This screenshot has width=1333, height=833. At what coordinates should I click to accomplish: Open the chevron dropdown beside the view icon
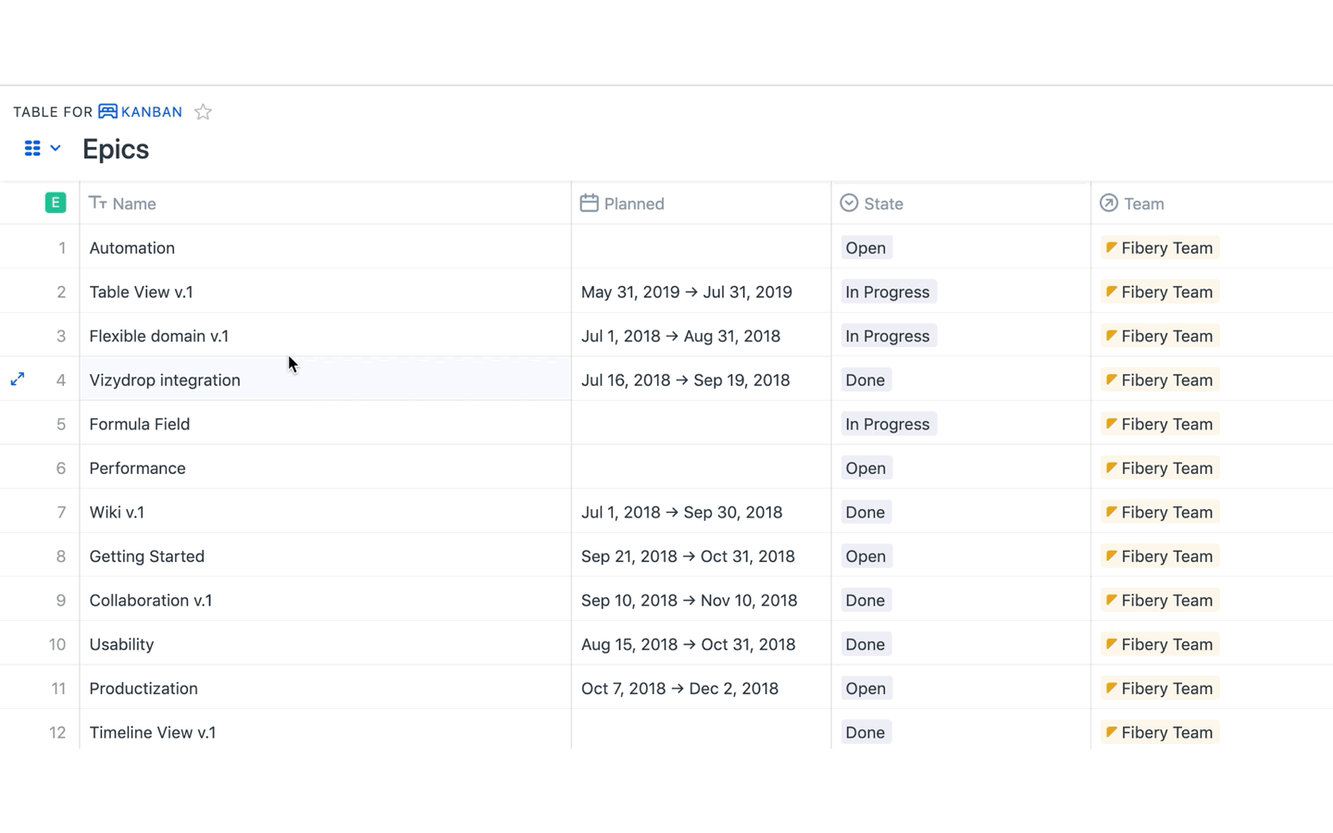tap(55, 148)
